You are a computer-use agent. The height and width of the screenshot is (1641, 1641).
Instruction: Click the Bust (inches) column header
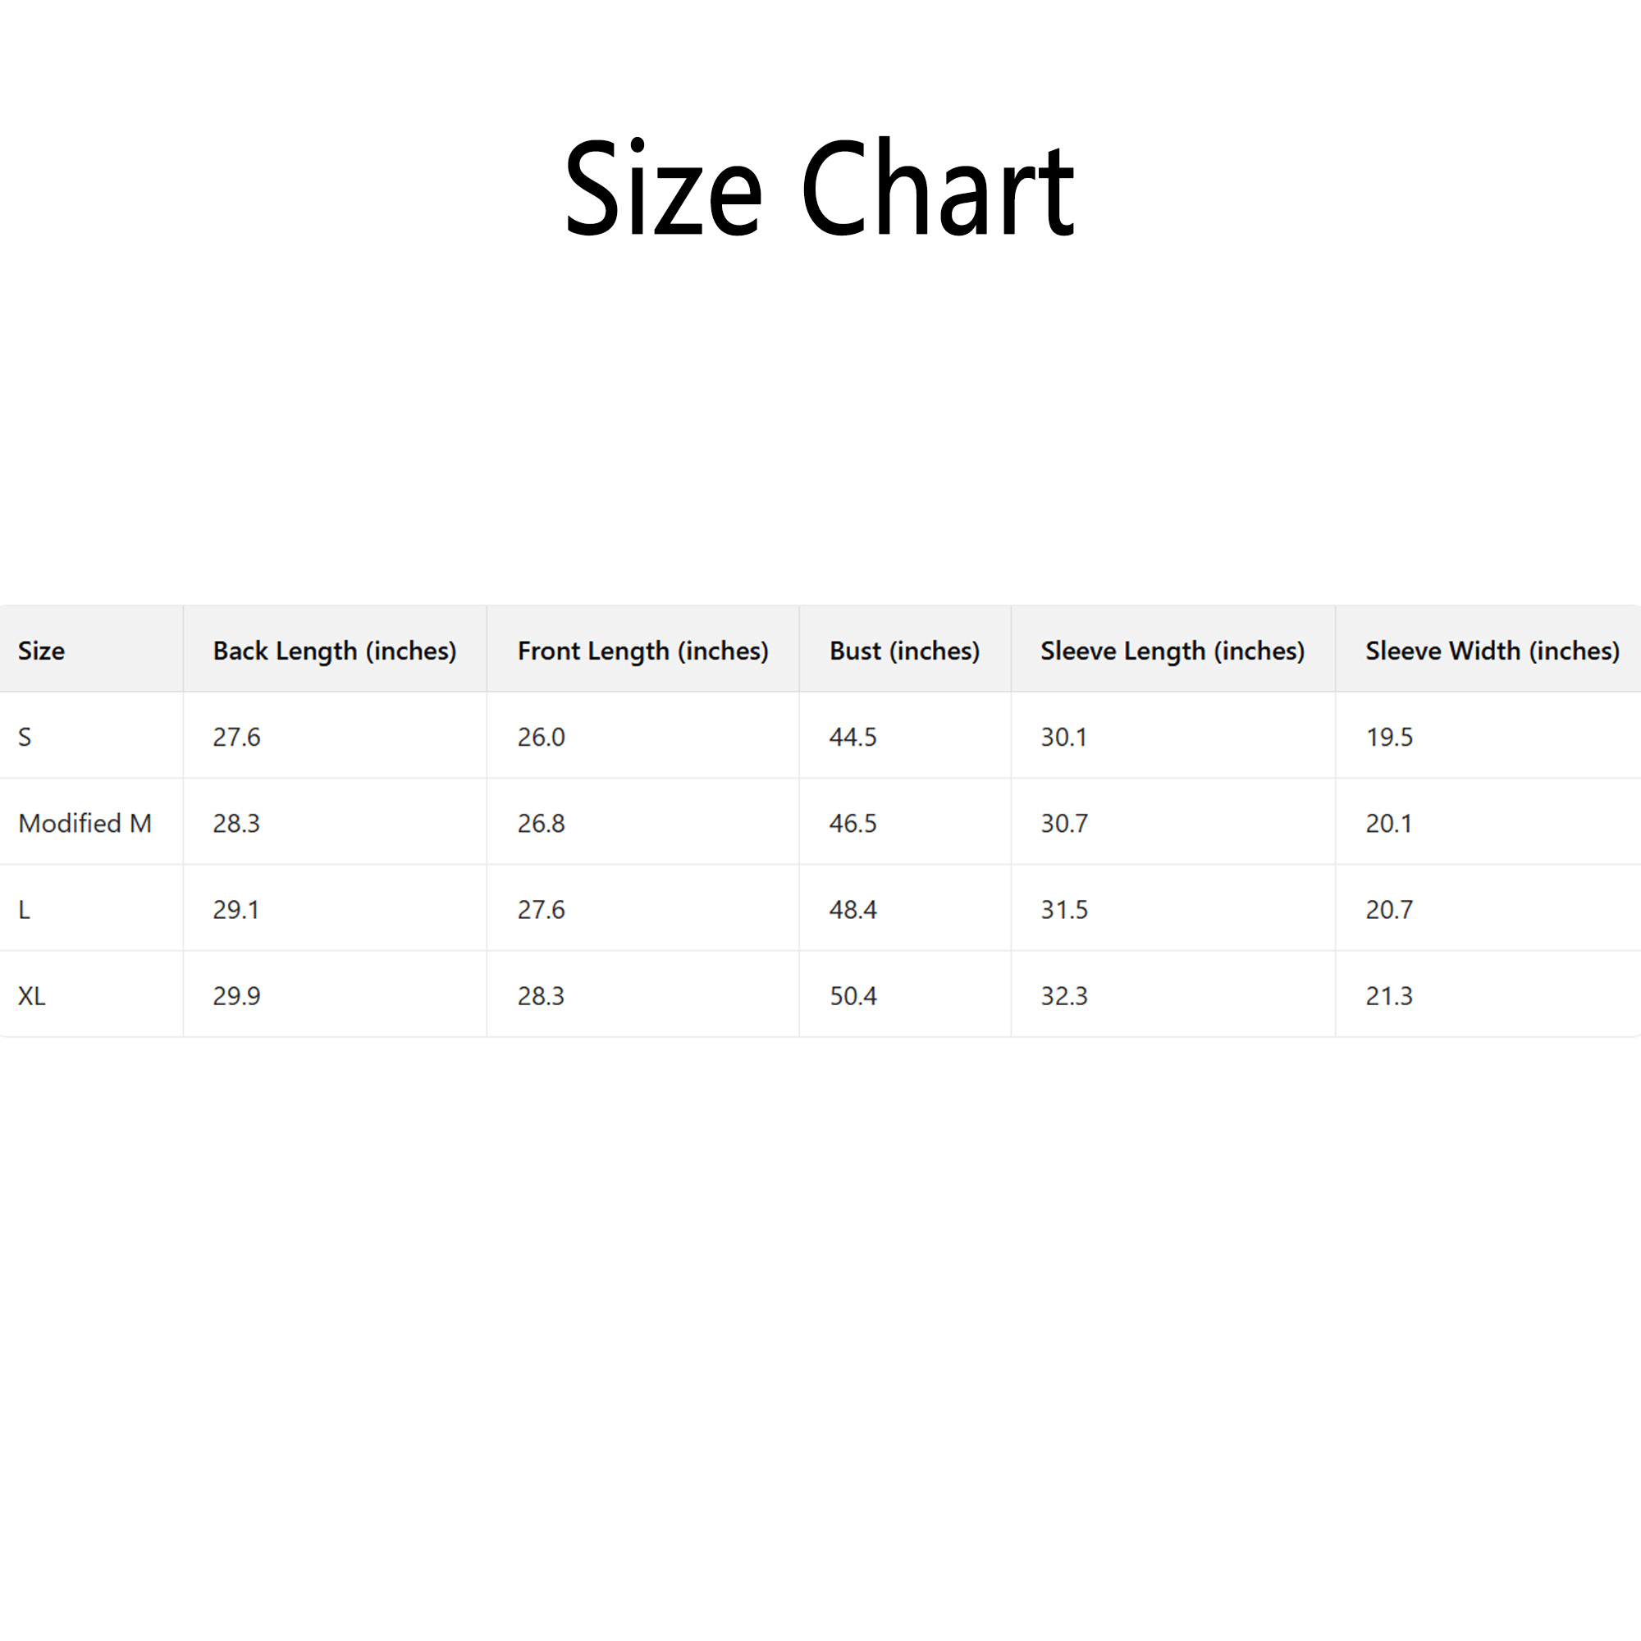(x=903, y=651)
